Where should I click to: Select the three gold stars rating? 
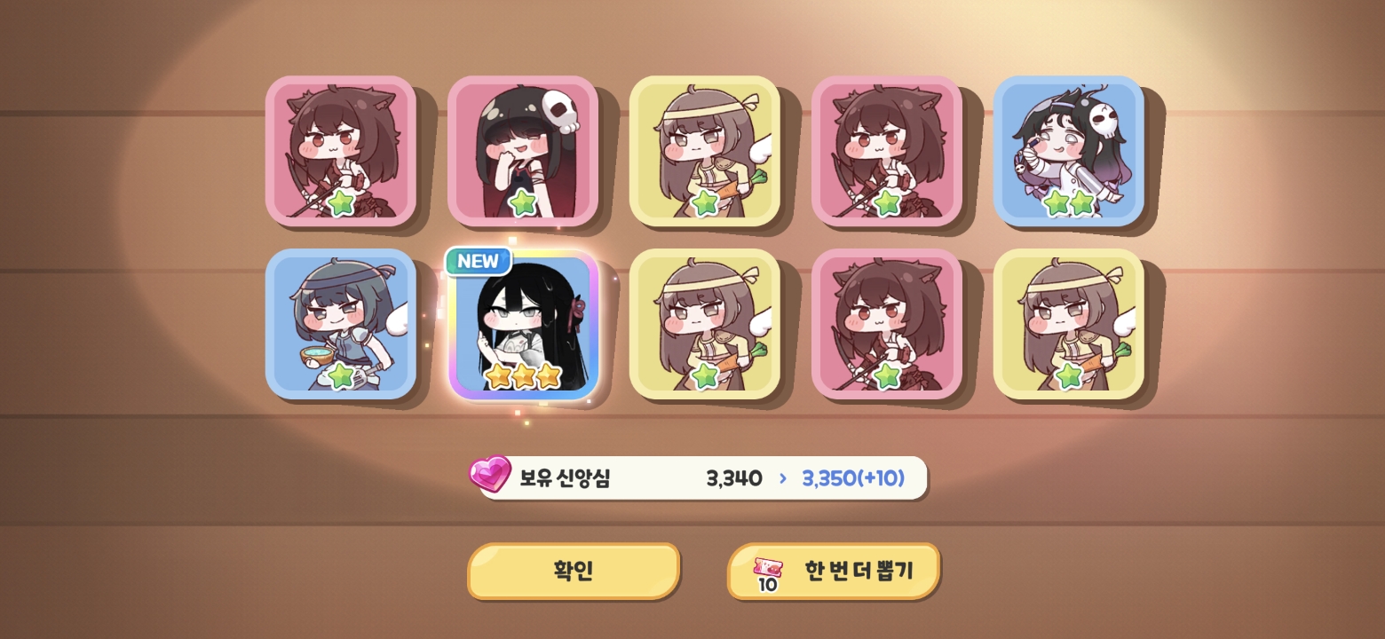pos(524,376)
